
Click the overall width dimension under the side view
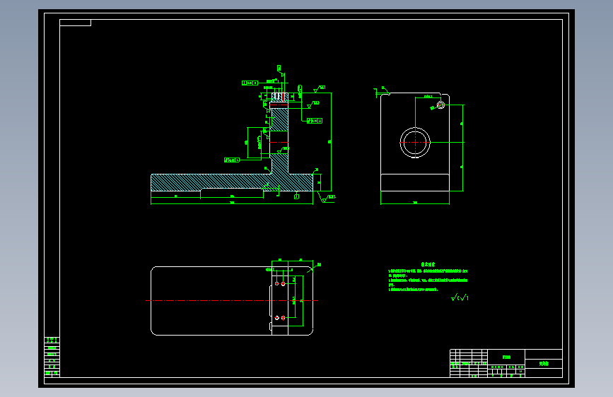pyautogui.click(x=415, y=203)
